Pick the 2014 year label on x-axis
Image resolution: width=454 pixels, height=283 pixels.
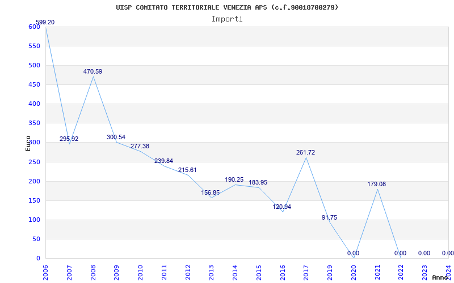[236, 272]
